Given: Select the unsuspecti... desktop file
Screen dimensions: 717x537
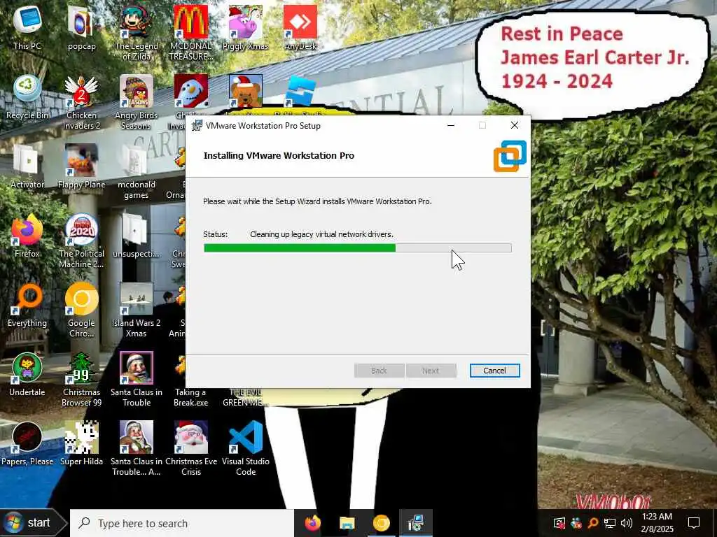Looking at the screenshot, I should [137, 236].
